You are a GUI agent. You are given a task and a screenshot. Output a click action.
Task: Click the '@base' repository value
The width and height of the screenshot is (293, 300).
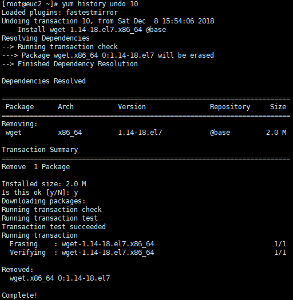220,133
